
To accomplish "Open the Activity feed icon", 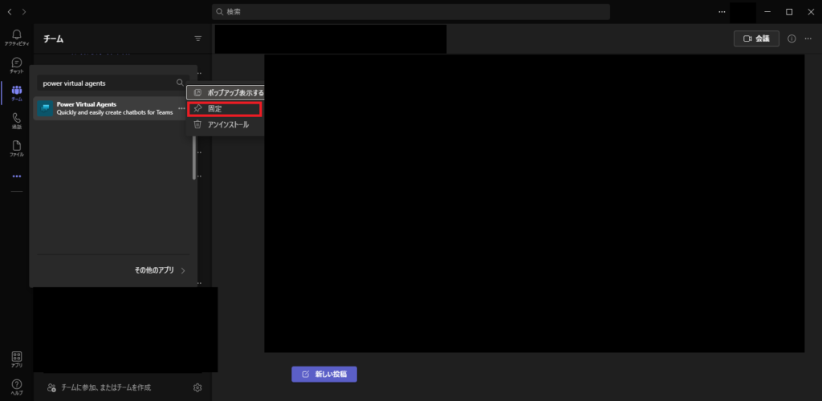I will coord(17,37).
